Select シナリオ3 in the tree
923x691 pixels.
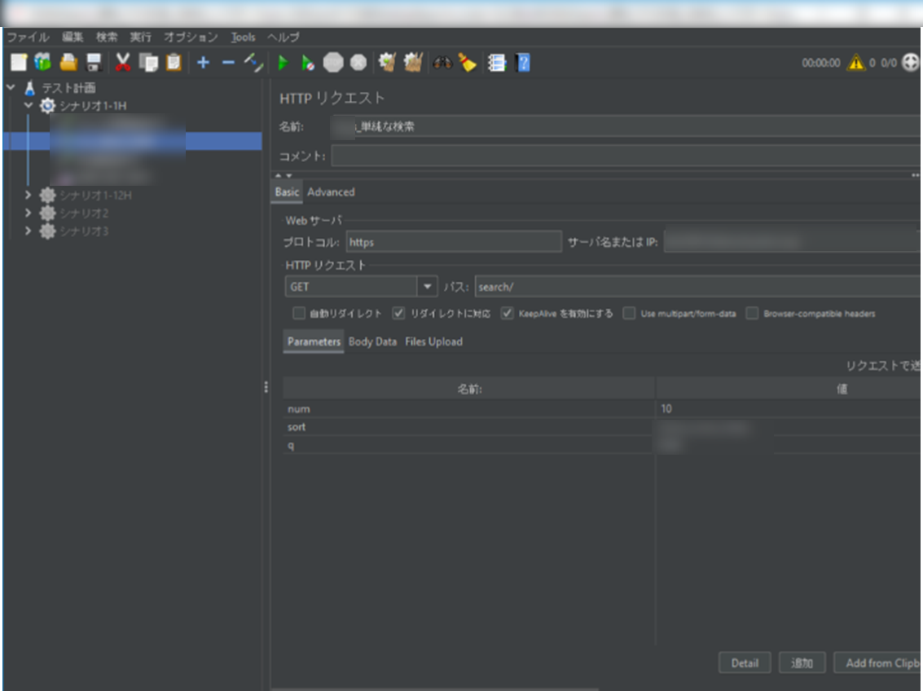tap(84, 231)
